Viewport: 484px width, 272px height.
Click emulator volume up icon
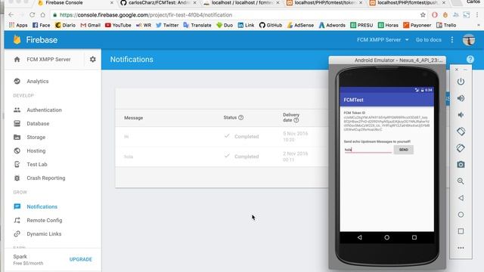461,98
